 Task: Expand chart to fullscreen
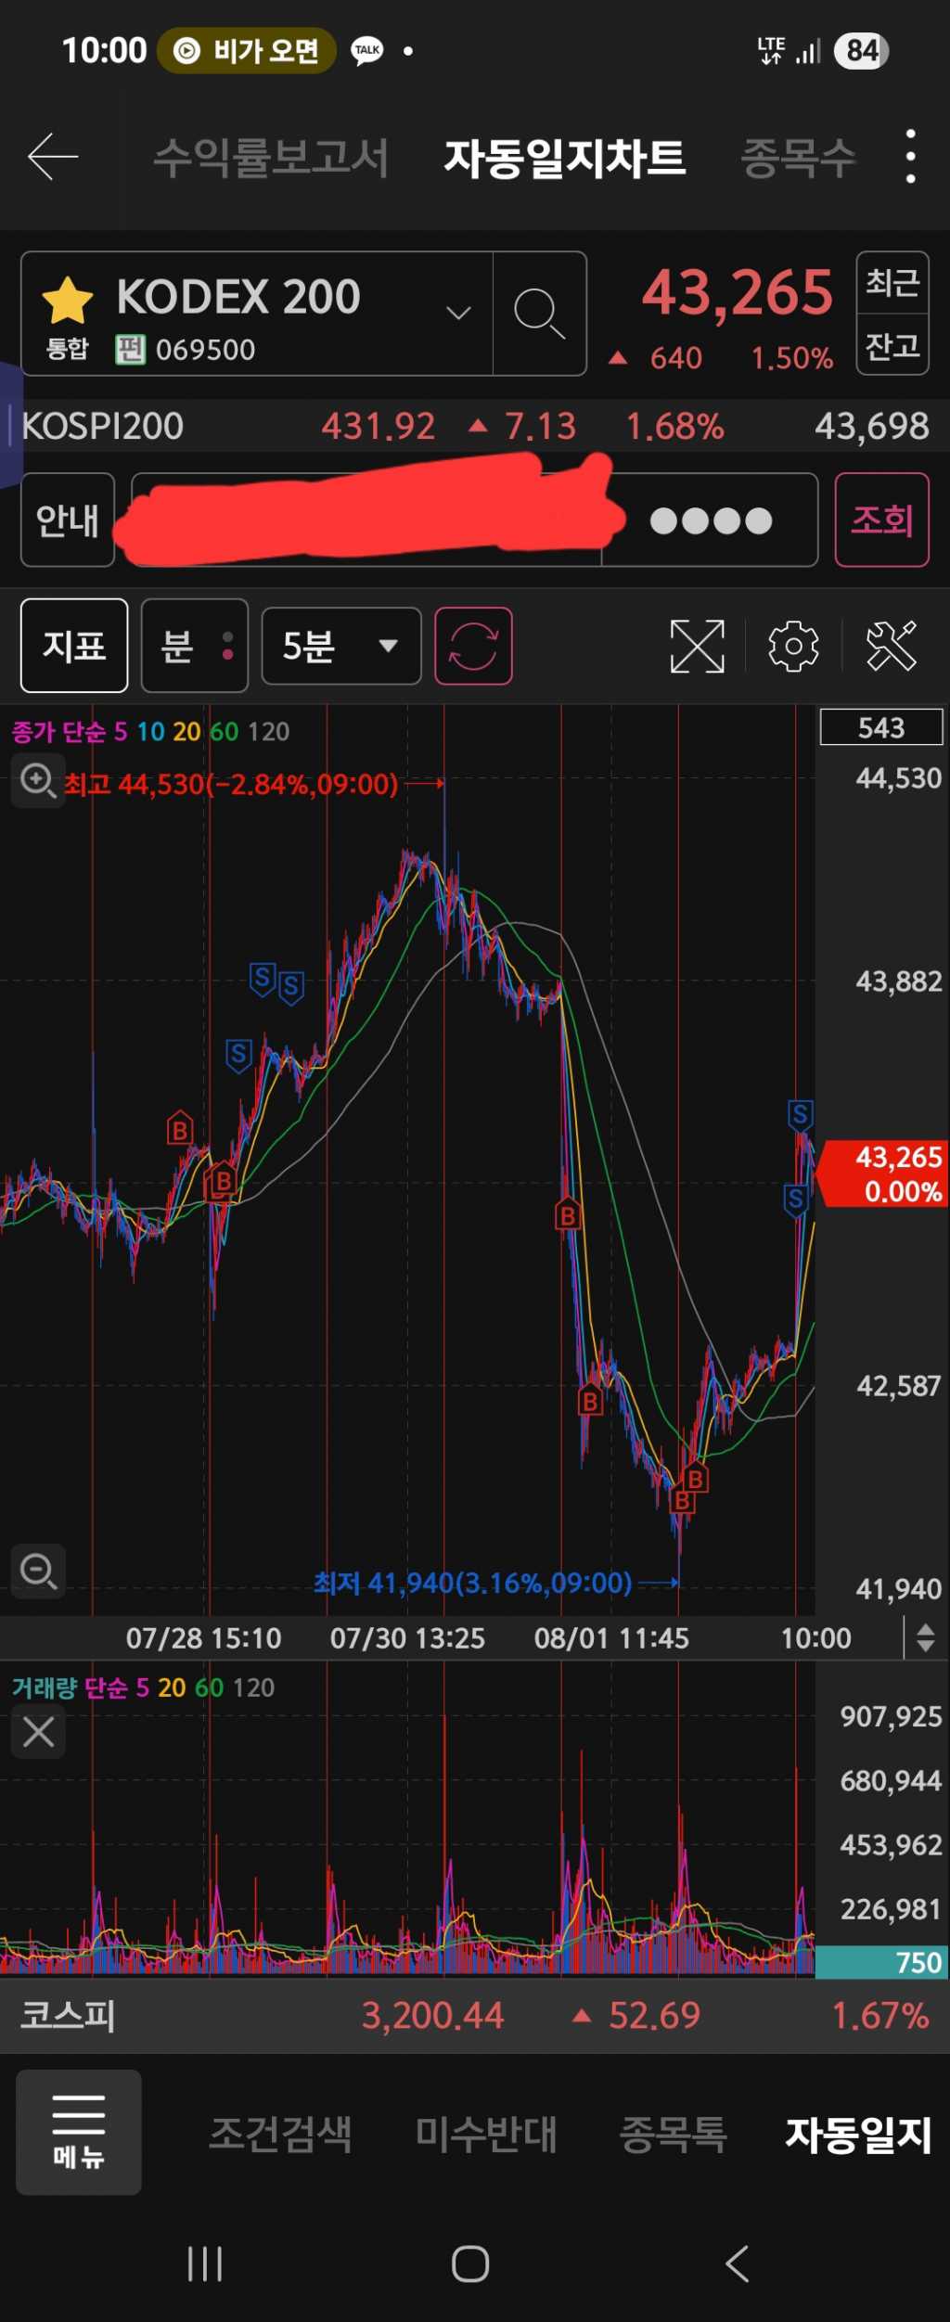tap(697, 646)
